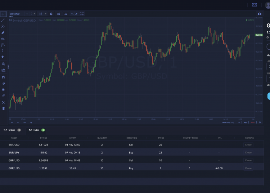Open chart settings gear in top toolbar
Screen dimensions: 270x193
[x=51, y=14]
